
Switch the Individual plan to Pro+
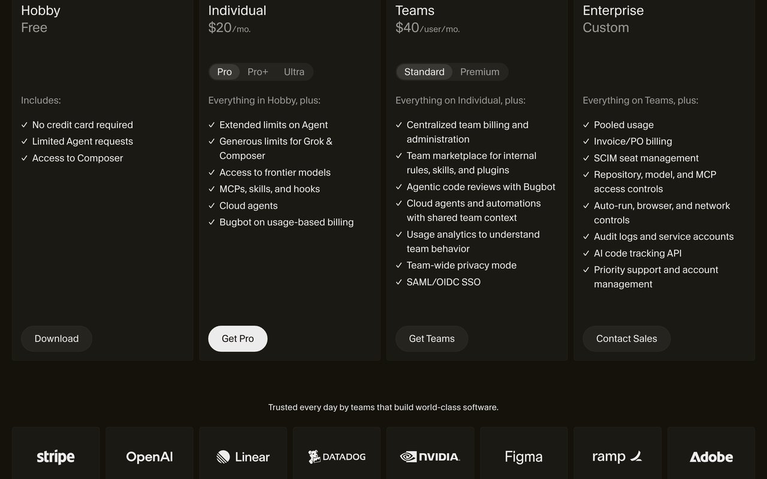pos(258,72)
